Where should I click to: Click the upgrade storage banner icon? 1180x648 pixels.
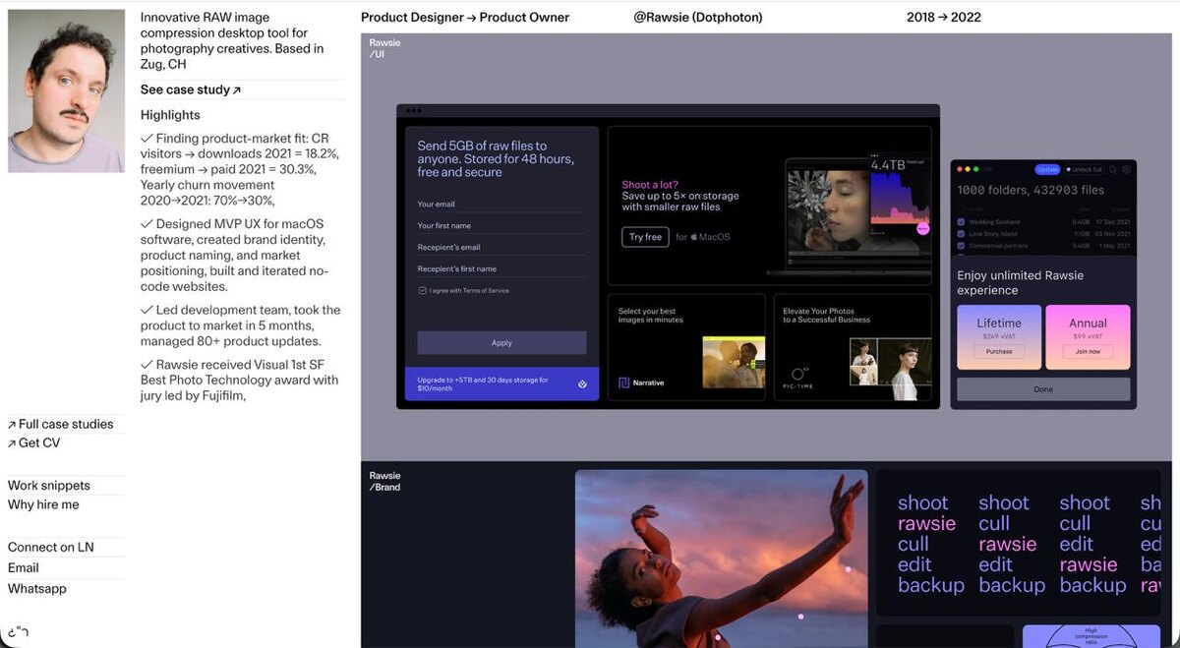click(x=582, y=383)
